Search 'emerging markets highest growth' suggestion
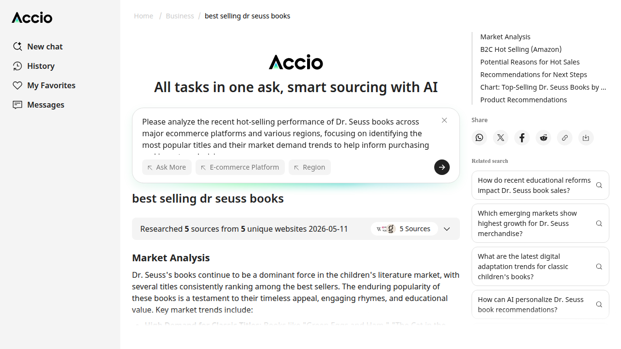 click(x=540, y=223)
